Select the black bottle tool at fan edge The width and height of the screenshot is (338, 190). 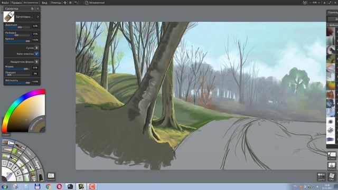tap(41, 177)
